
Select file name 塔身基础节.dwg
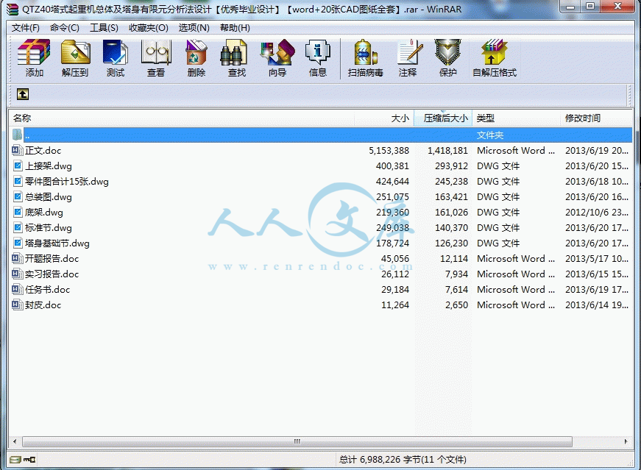click(x=57, y=243)
